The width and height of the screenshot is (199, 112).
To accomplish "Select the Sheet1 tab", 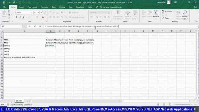I will pos(19,101).
